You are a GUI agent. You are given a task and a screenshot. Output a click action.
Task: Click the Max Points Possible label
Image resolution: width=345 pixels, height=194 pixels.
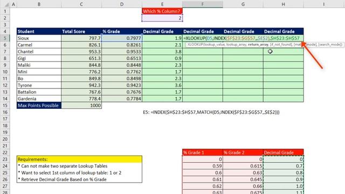39,106
